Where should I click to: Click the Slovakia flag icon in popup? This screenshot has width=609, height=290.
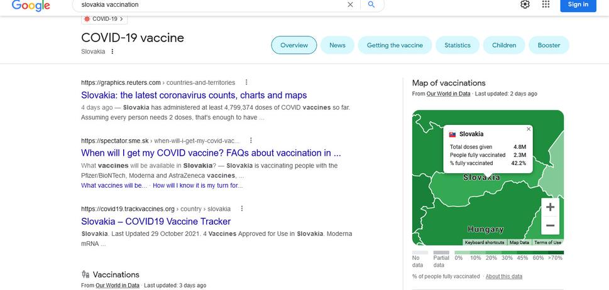point(453,134)
